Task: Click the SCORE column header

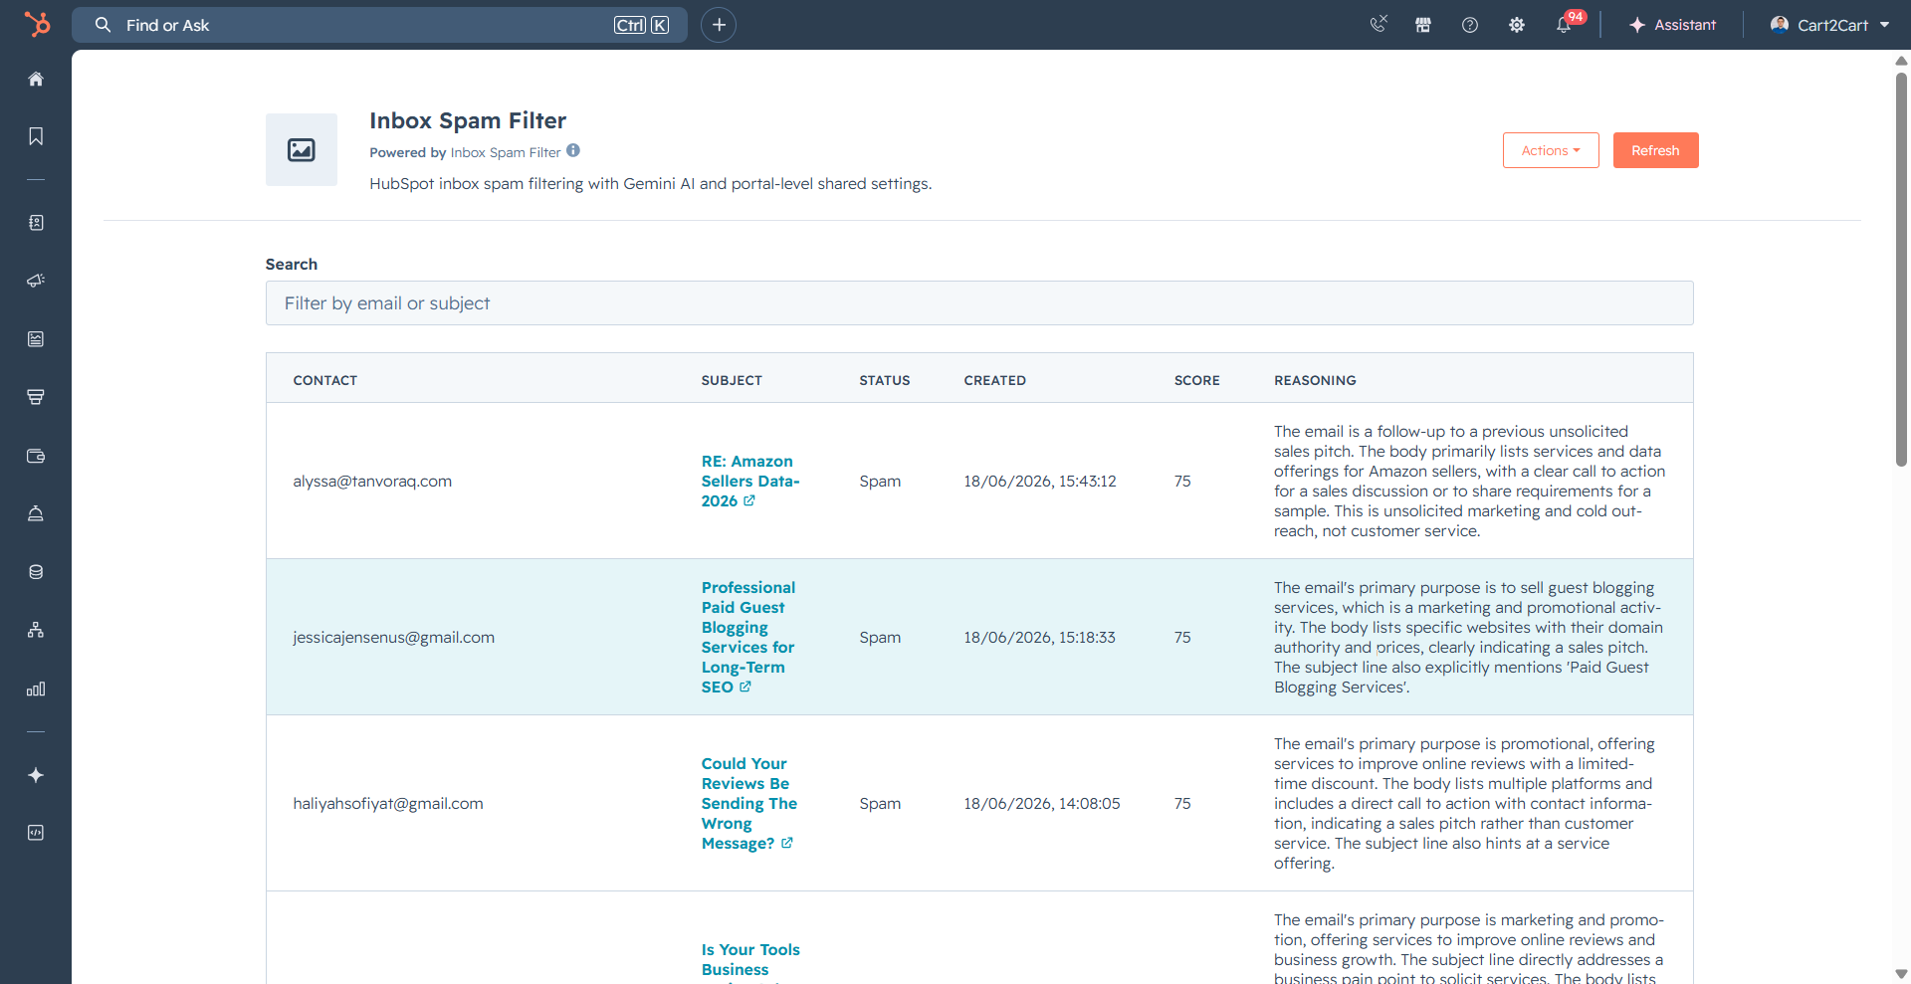Action: pyautogui.click(x=1197, y=380)
